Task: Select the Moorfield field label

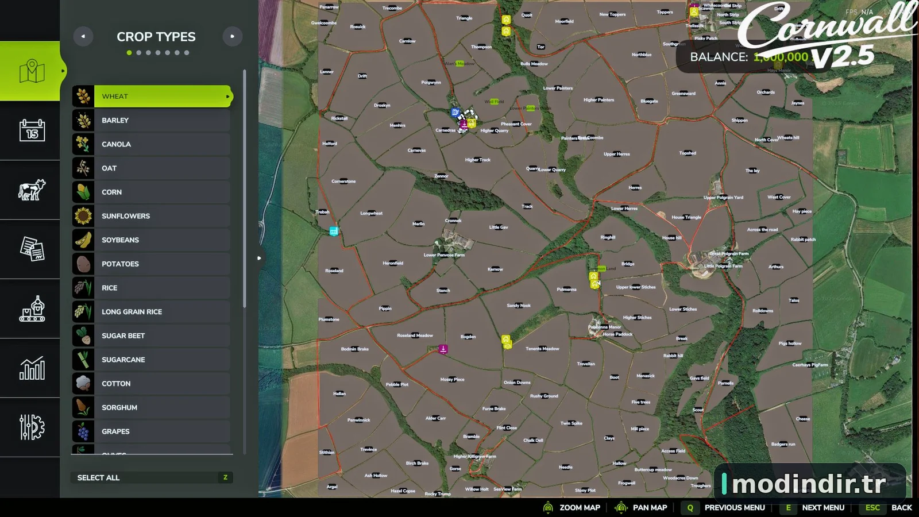Action: click(564, 21)
